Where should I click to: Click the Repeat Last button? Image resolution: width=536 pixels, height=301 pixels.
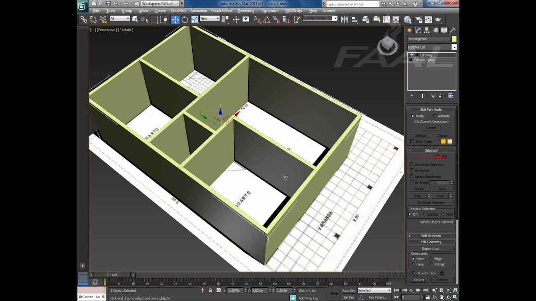pyautogui.click(x=431, y=249)
